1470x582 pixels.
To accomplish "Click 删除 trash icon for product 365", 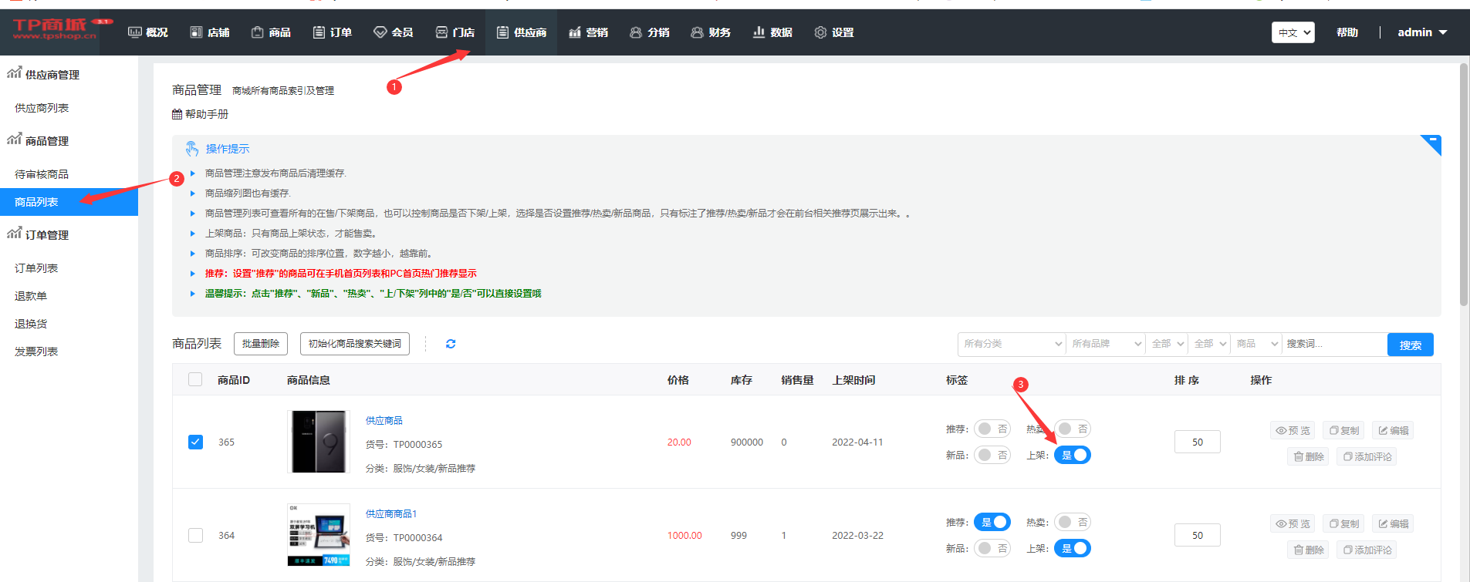I will point(1299,457).
